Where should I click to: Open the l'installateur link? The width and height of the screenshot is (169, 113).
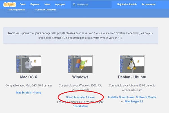tap(80, 106)
